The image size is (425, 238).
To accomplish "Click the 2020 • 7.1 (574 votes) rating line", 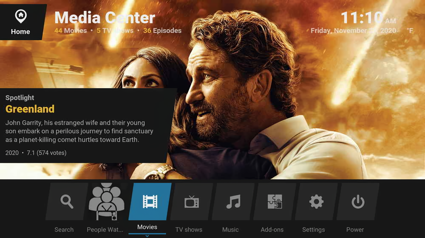I will (x=36, y=153).
